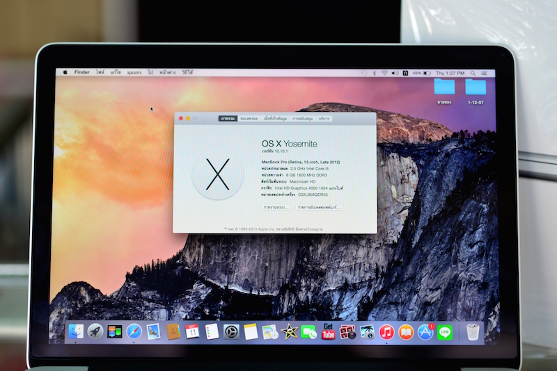Open LINE green chat icon

[445, 332]
